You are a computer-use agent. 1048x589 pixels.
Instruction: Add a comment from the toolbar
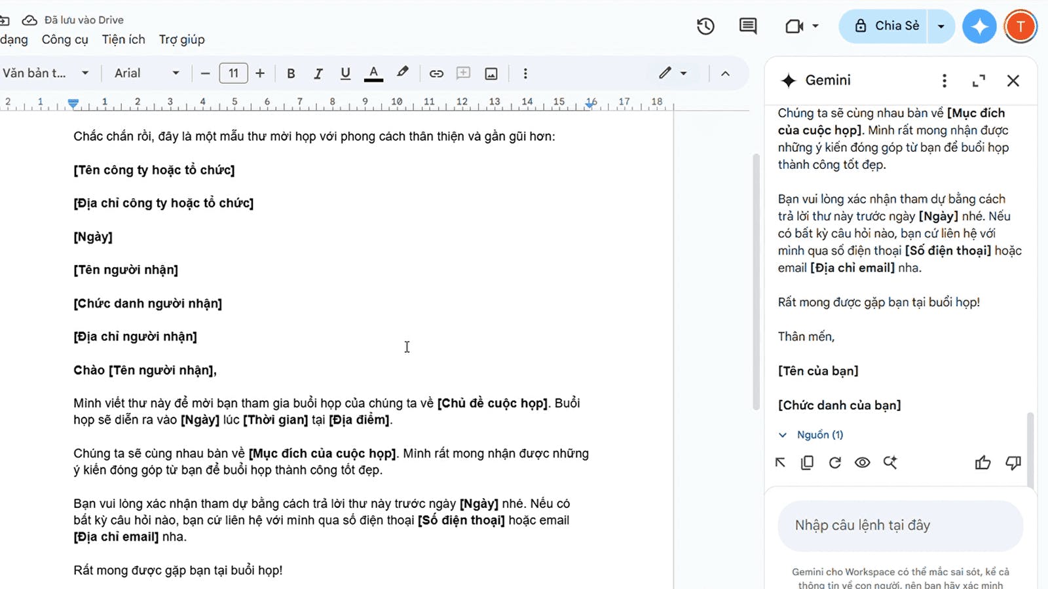tap(464, 73)
